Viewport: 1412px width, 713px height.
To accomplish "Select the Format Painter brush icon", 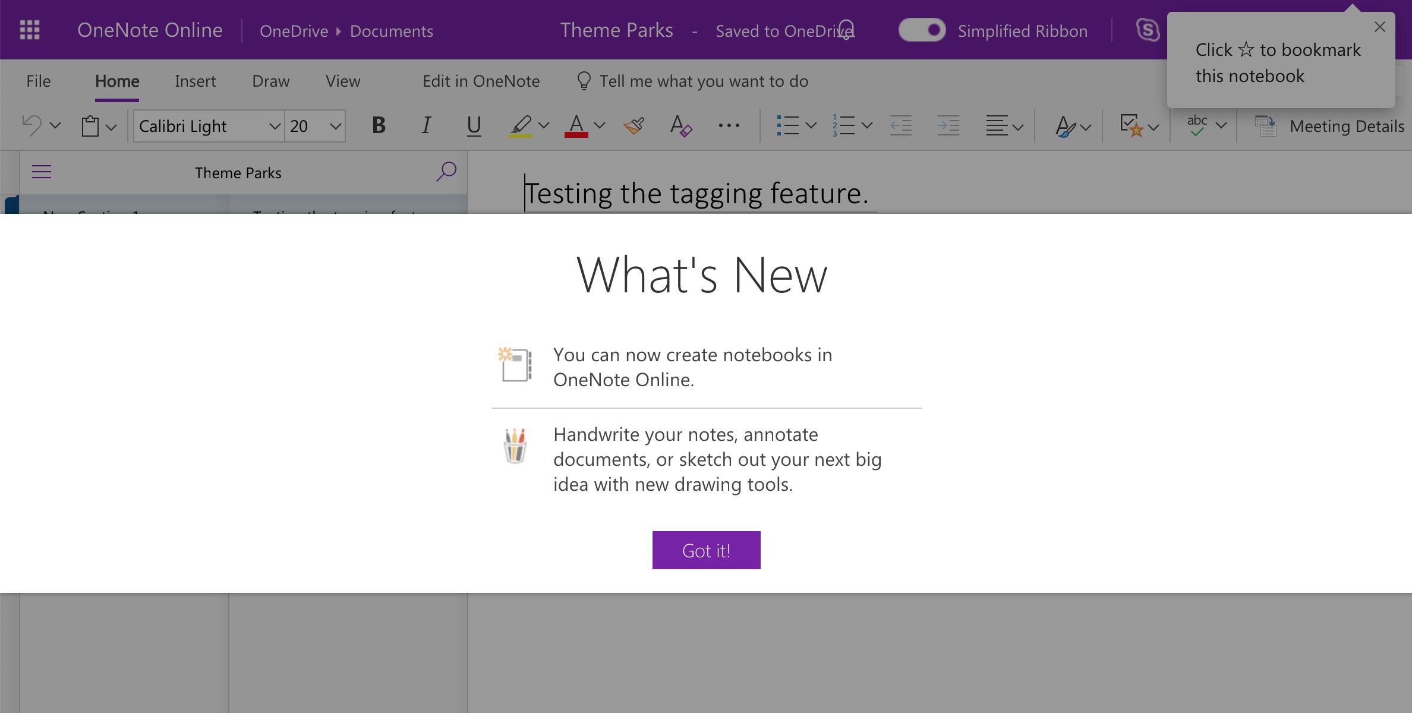I will pyautogui.click(x=634, y=126).
